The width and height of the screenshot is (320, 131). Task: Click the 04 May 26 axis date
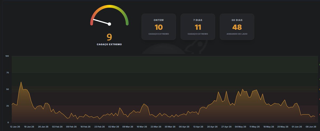[240, 127]
